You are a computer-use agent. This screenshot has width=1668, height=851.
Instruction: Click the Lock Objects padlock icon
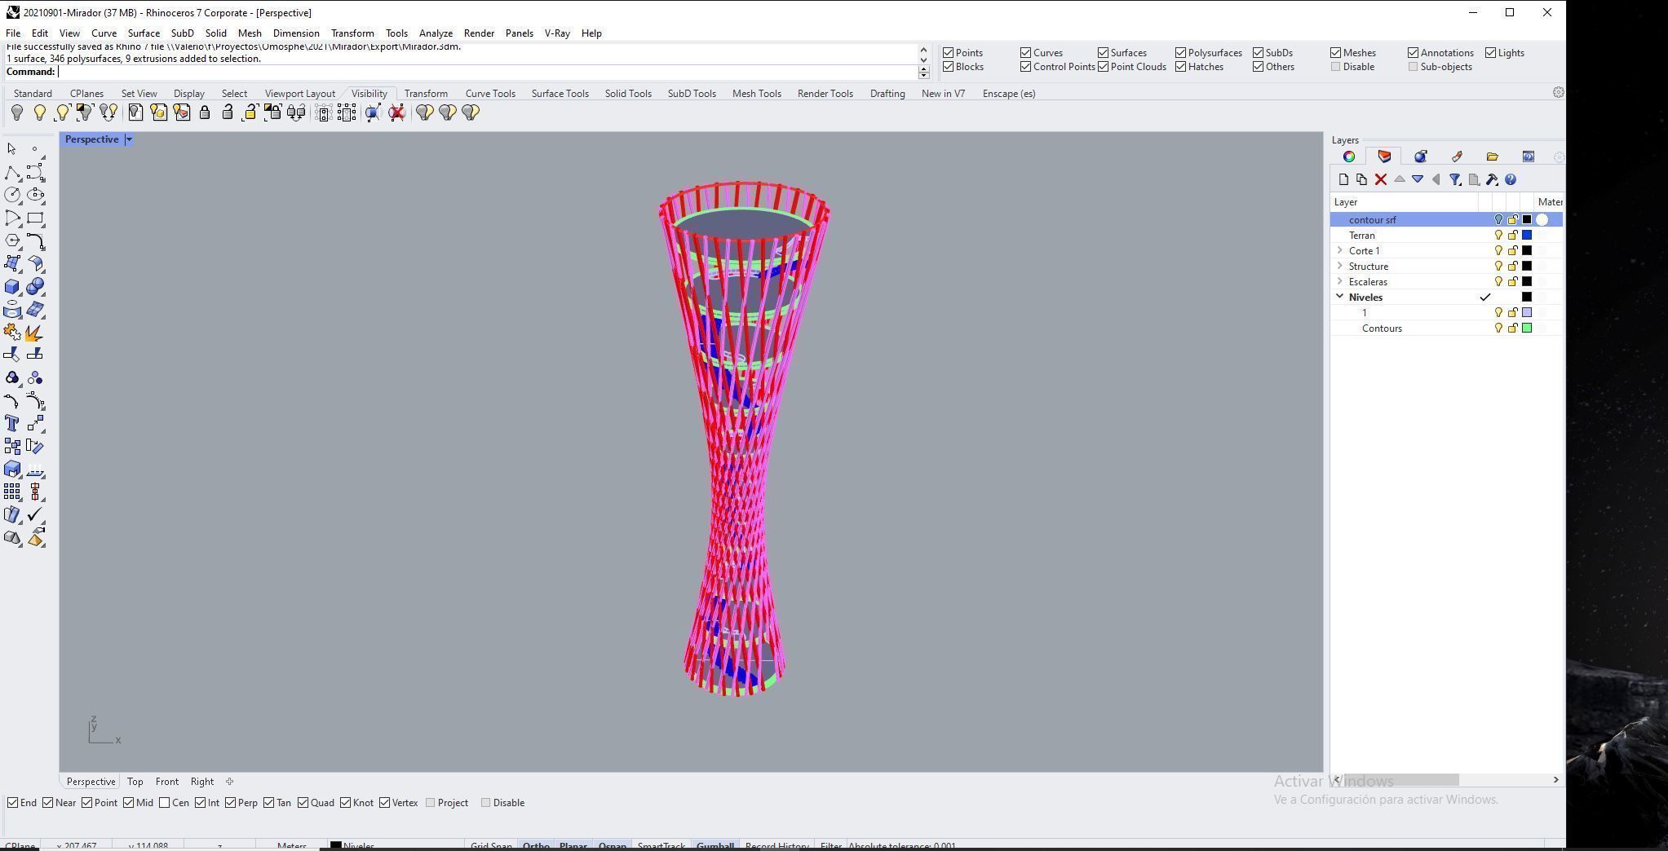tap(205, 112)
